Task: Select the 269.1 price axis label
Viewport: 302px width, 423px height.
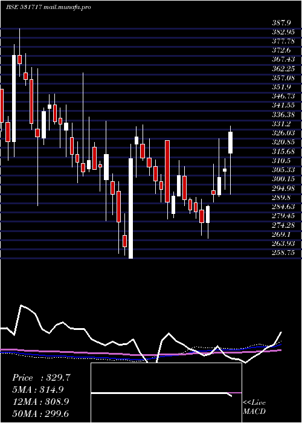Action: coord(281,234)
